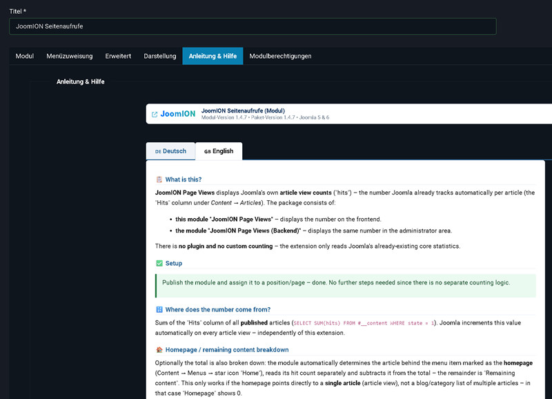Click into the Titel input field

(x=253, y=26)
